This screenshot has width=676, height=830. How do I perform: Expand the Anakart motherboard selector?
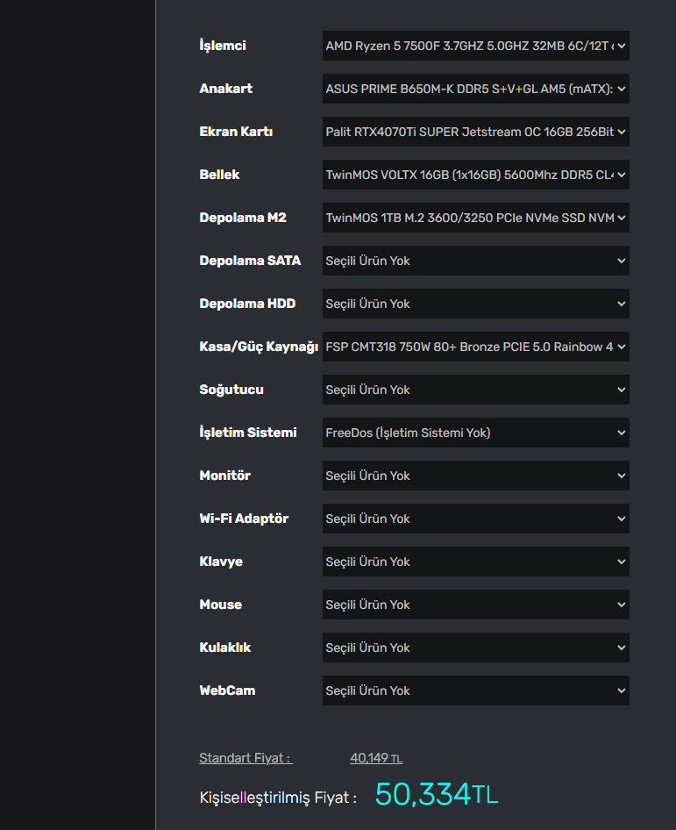pyautogui.click(x=475, y=89)
